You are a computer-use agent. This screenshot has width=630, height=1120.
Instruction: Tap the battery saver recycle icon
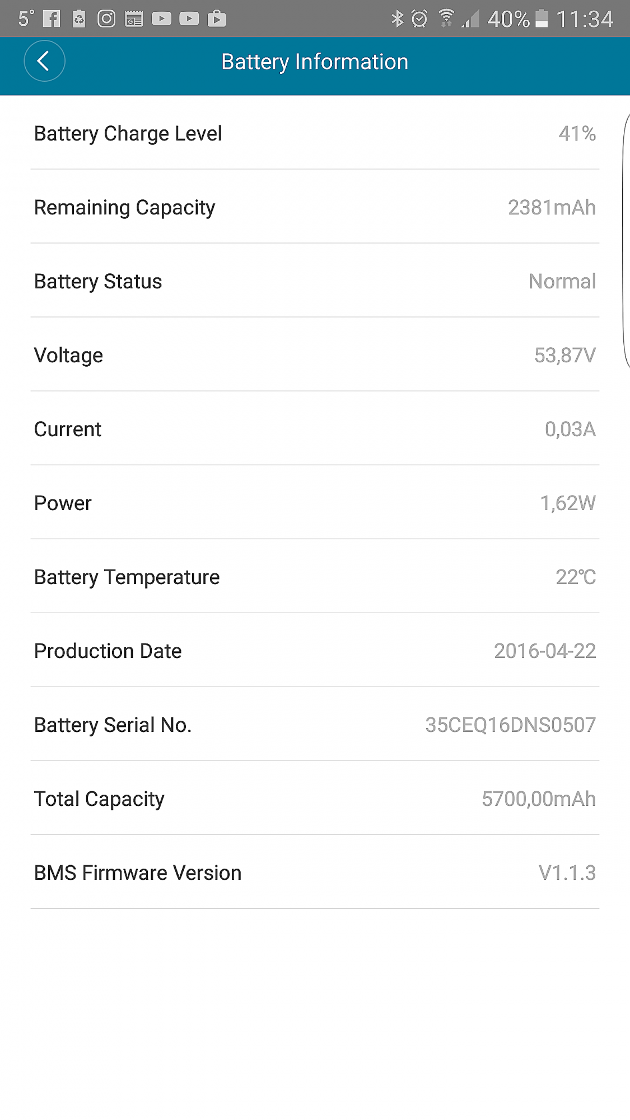click(x=79, y=19)
